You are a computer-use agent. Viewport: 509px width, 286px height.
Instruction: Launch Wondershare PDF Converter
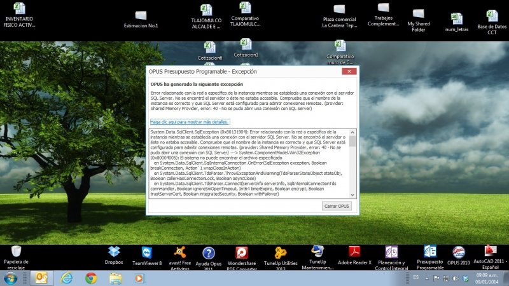tap(241, 252)
